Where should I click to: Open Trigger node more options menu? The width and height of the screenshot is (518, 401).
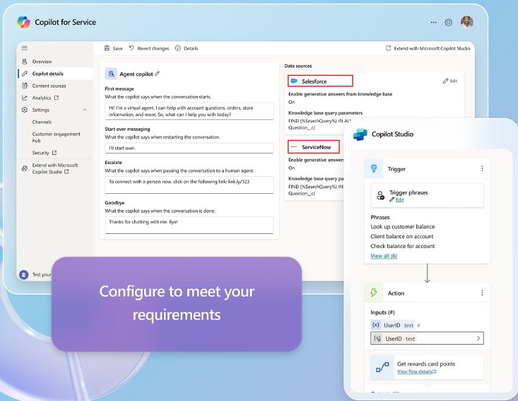482,169
